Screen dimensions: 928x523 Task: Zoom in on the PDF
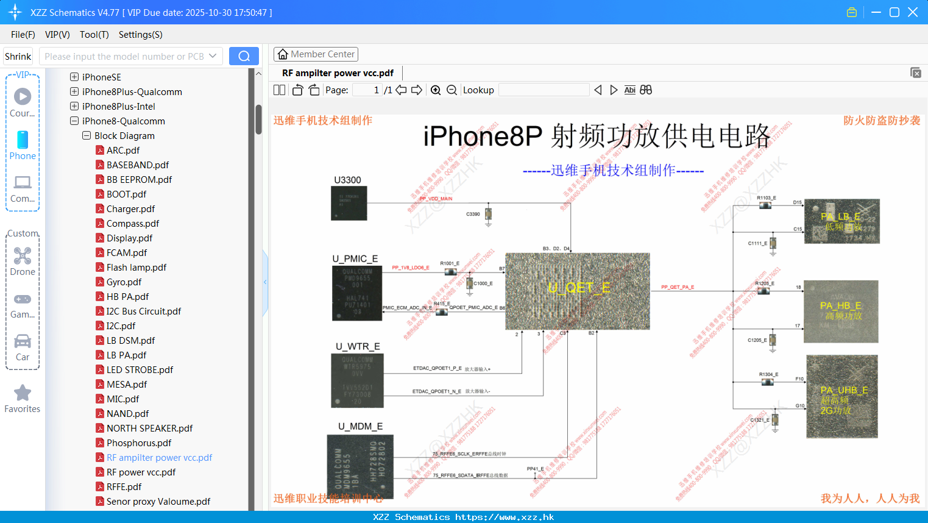click(x=436, y=90)
